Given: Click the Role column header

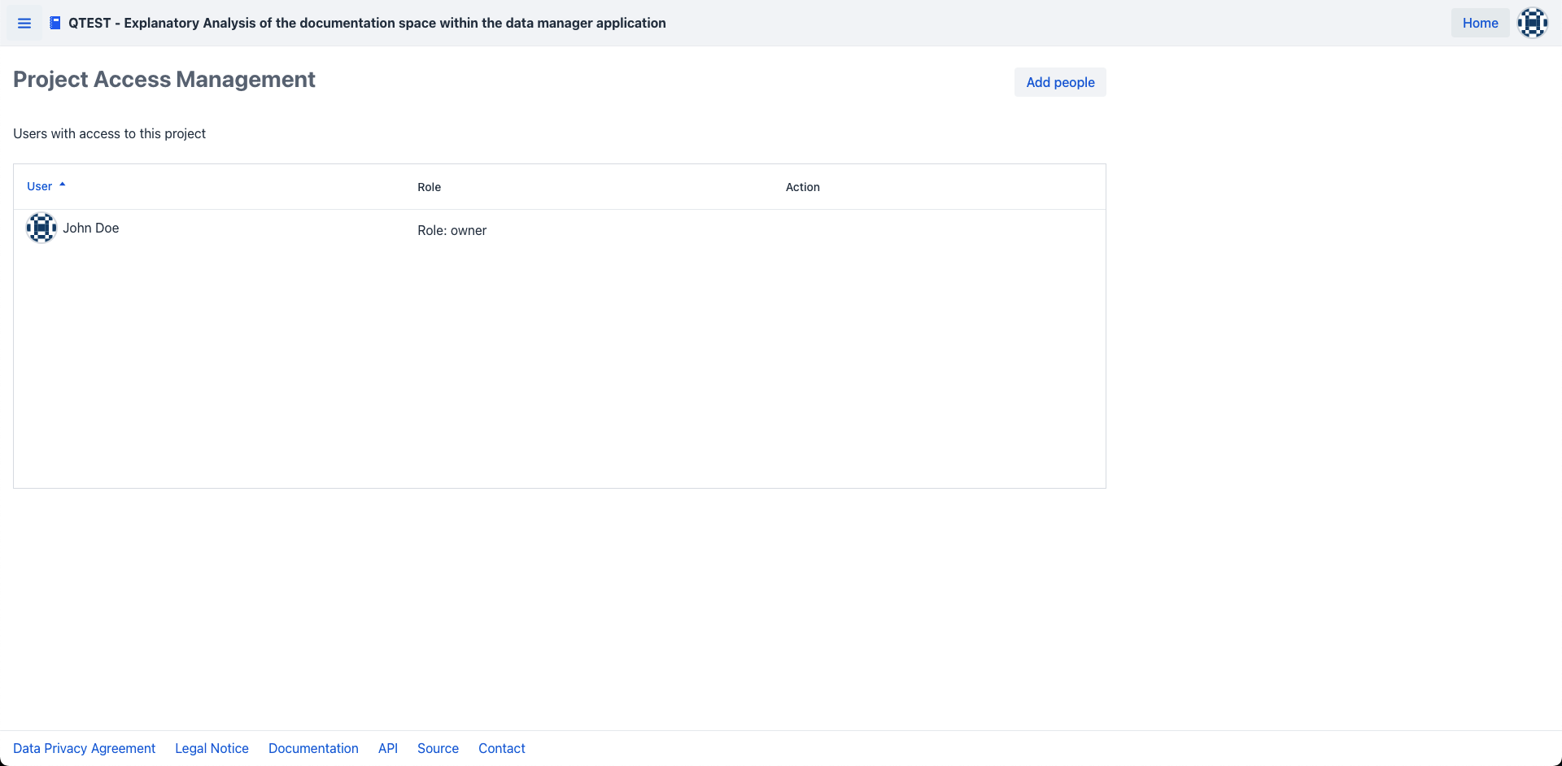Looking at the screenshot, I should click(x=429, y=187).
